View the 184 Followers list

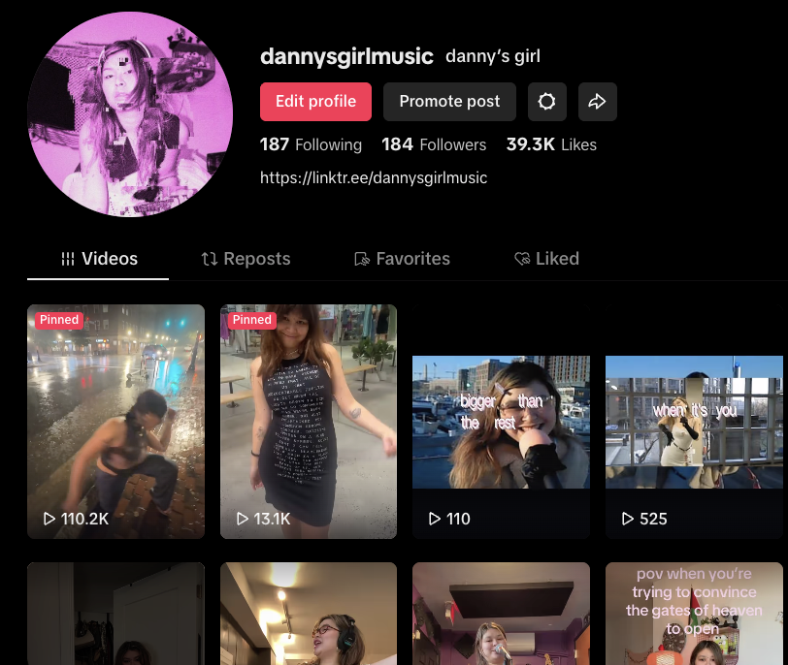[434, 143]
